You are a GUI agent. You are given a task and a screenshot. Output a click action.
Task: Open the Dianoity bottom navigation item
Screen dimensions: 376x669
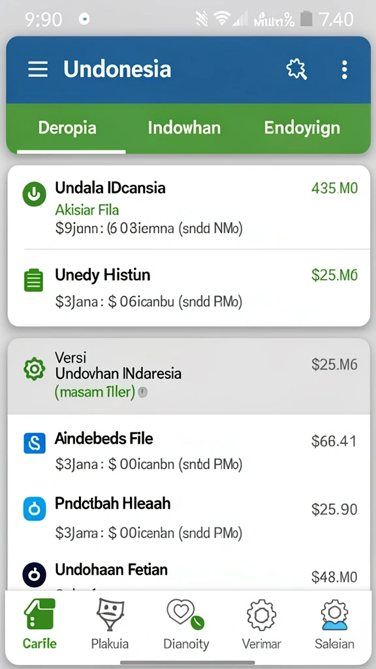(x=186, y=623)
